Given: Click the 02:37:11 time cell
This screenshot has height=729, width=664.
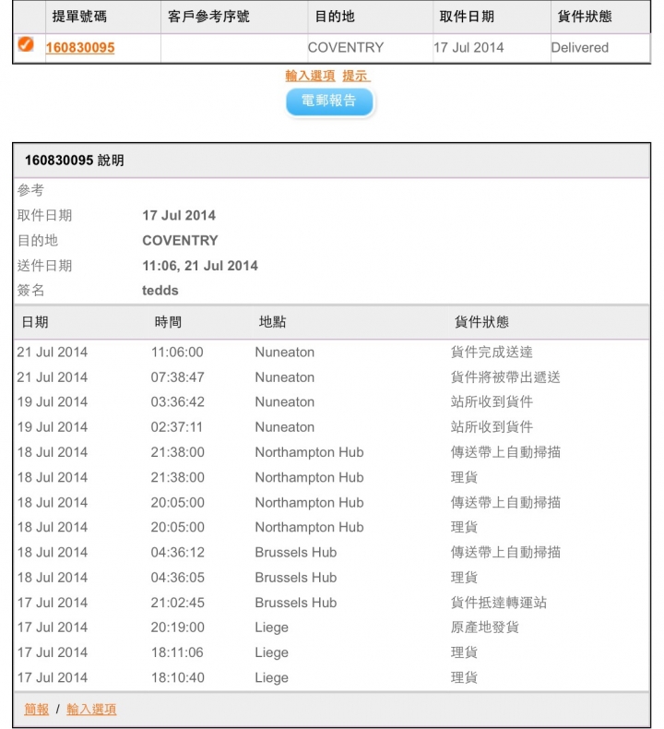Looking at the screenshot, I should tap(176, 427).
